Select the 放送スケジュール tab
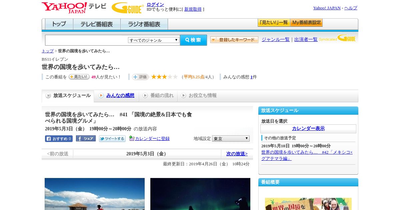The image size is (400, 210). pos(68,96)
